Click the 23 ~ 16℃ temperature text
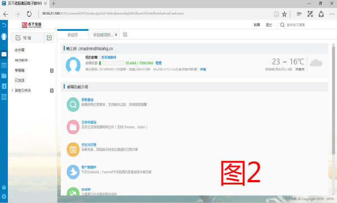 [x=288, y=62]
